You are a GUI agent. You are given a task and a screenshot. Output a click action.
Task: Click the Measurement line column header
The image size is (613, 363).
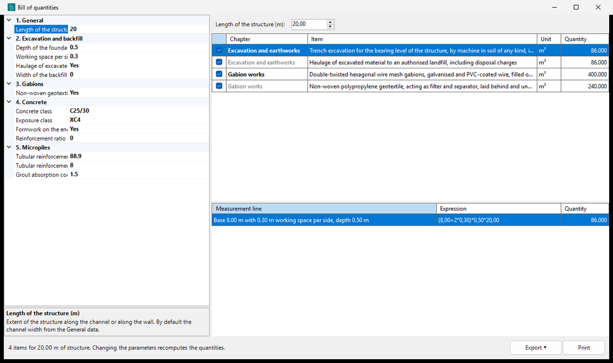324,208
